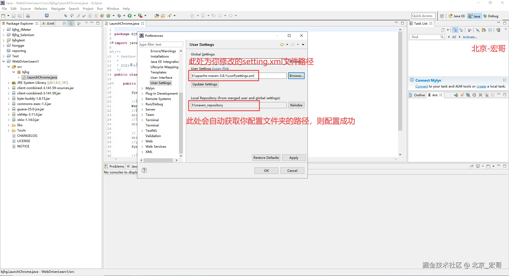Open dropdown next to New wizard icon
Viewport: 509px width, 276px height.
pos(8,16)
